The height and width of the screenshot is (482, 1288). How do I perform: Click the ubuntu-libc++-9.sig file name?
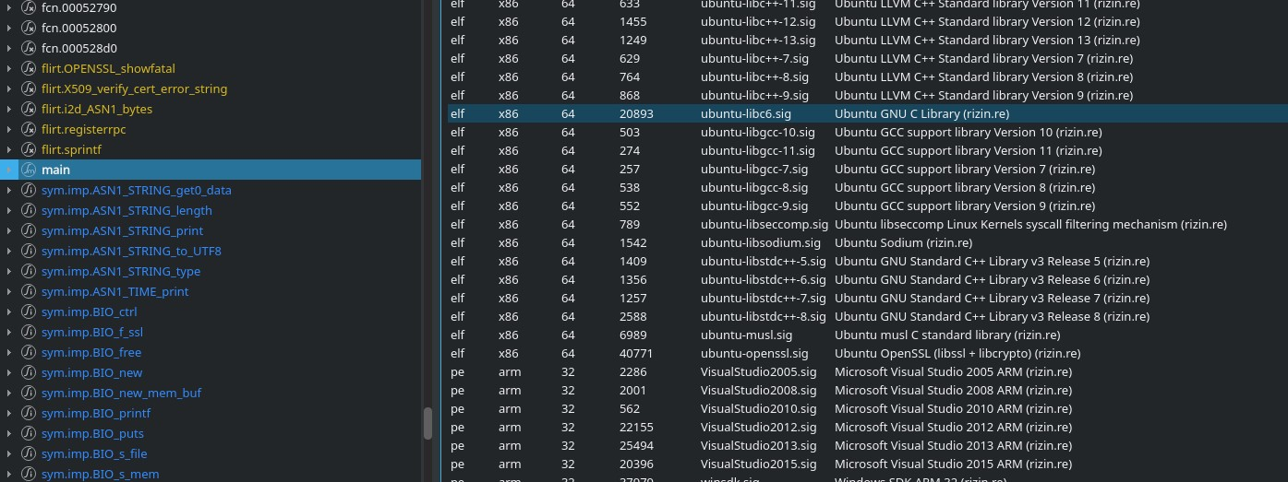754,95
